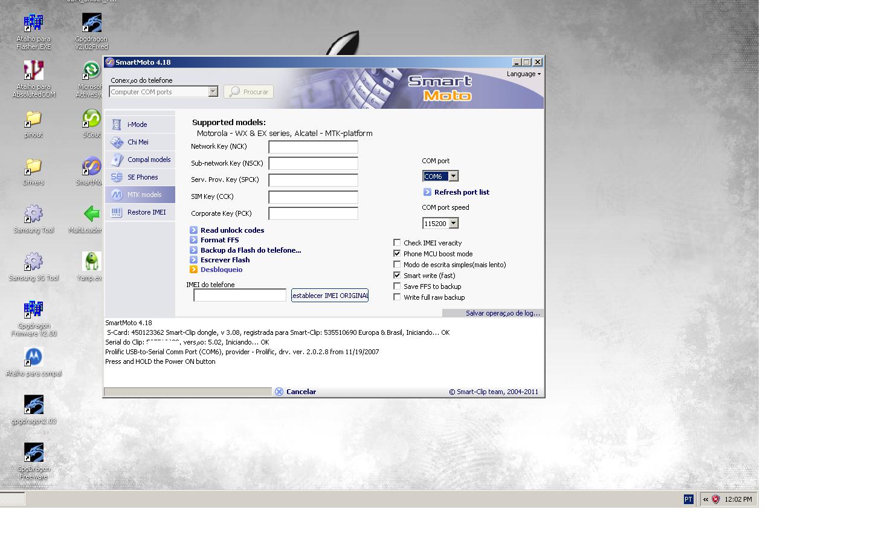Click the Backup da Flash arrow icon
870x544 pixels.
click(193, 250)
